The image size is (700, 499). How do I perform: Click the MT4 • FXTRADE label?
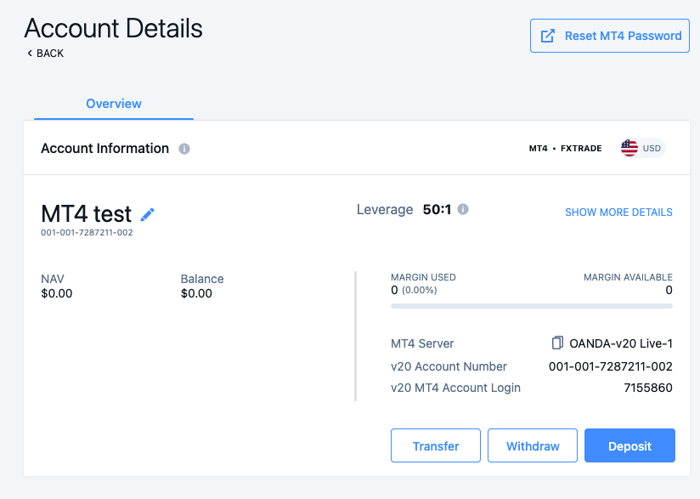pyautogui.click(x=565, y=149)
